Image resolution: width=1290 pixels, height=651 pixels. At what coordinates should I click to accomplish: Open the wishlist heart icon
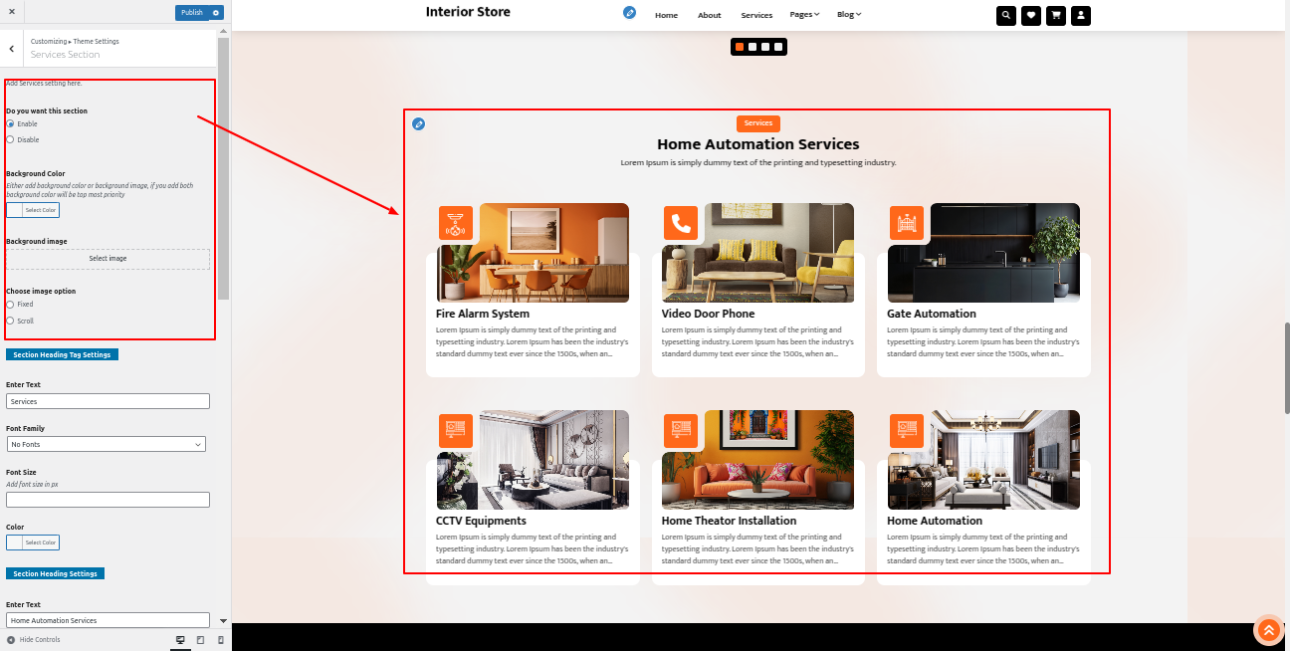1031,15
